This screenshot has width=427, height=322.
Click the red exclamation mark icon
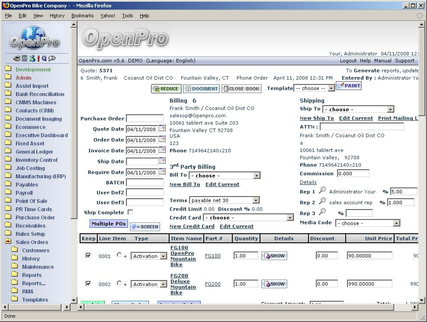(39, 58)
